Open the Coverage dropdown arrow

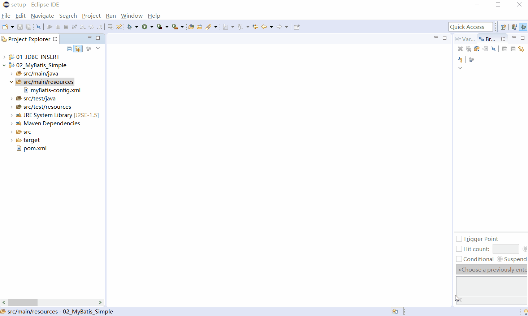point(167,27)
